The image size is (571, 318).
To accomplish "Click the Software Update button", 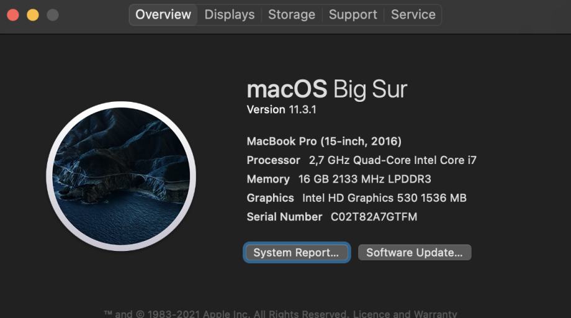I will pyautogui.click(x=415, y=252).
